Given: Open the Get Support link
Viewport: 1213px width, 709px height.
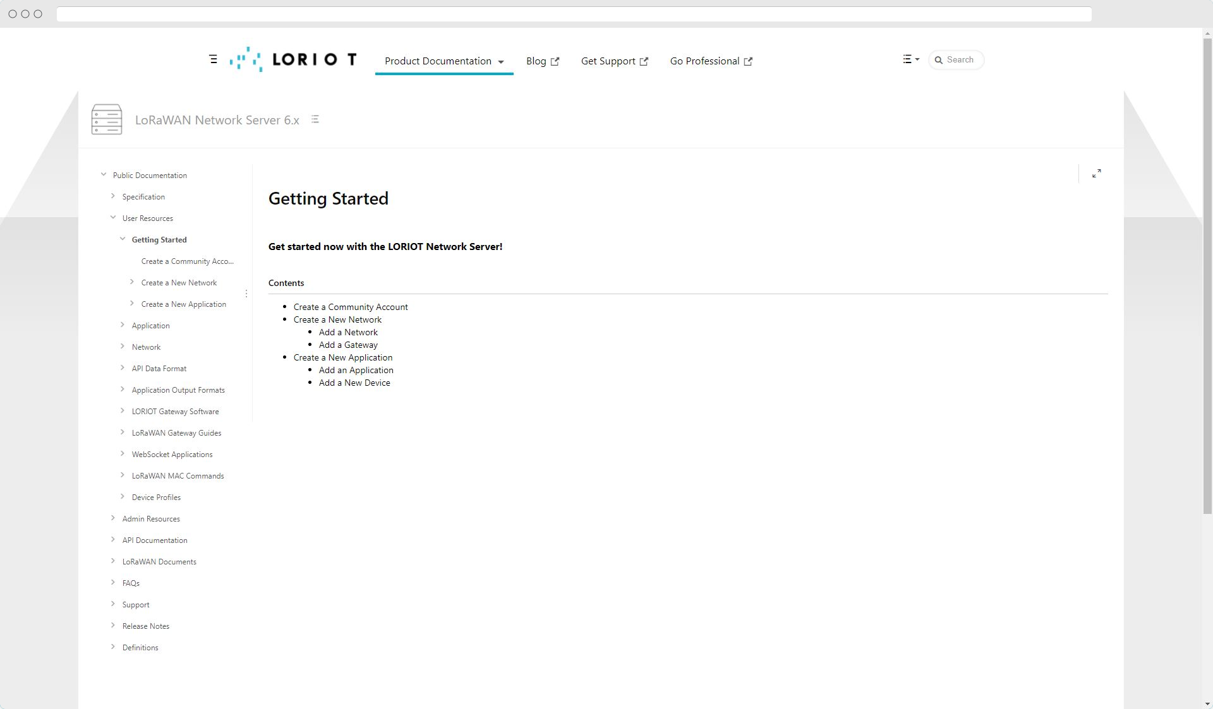Looking at the screenshot, I should [614, 61].
